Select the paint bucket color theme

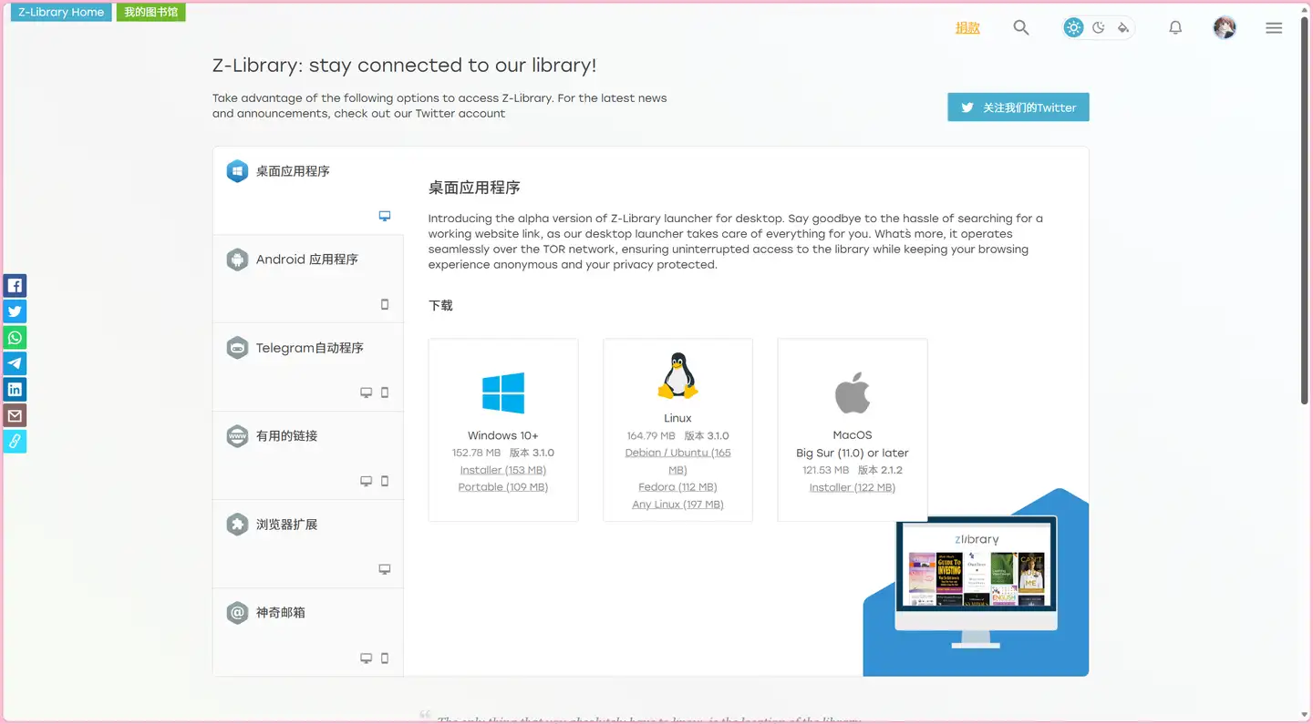click(x=1123, y=27)
